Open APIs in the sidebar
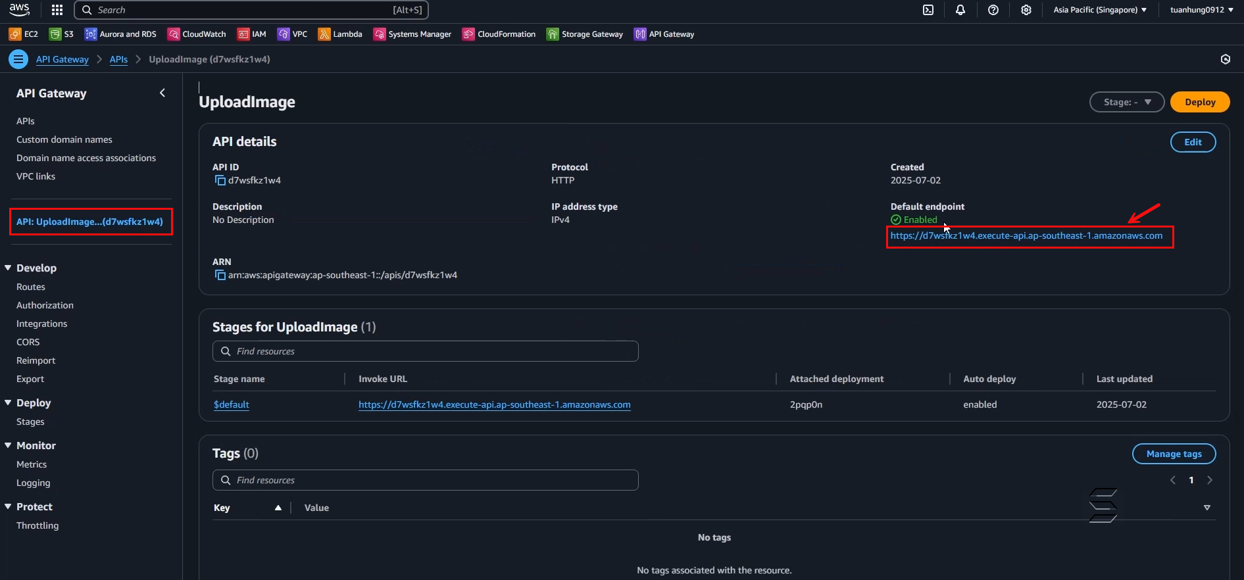The height and width of the screenshot is (580, 1244). (26, 121)
